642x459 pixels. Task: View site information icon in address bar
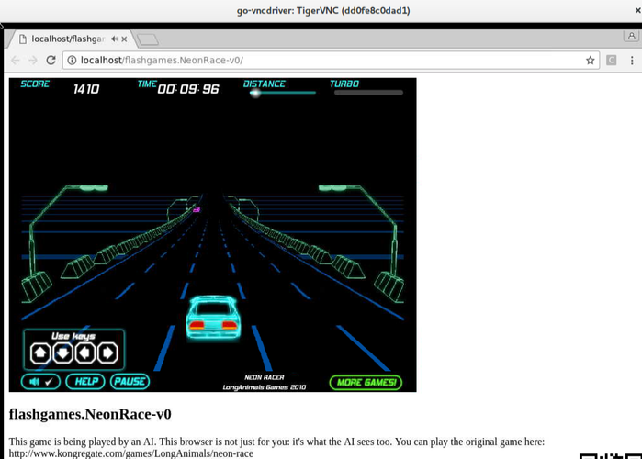72,61
